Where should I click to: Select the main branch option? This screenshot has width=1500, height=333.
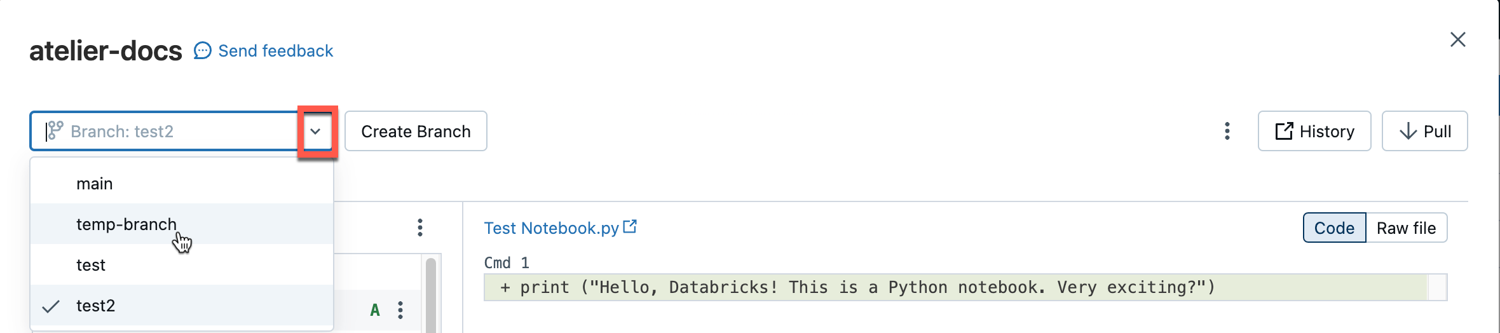(x=95, y=184)
